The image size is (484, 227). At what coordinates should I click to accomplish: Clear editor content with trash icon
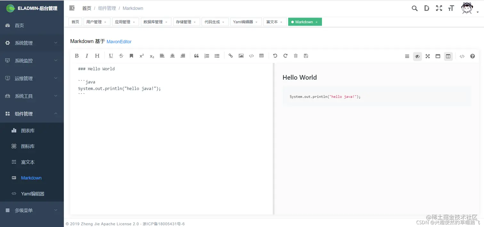tap(295, 56)
